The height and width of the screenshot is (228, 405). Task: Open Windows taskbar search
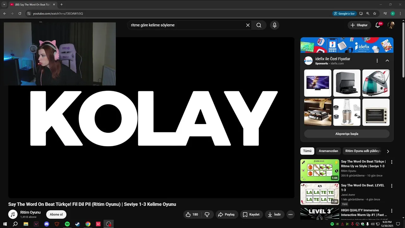click(15, 224)
